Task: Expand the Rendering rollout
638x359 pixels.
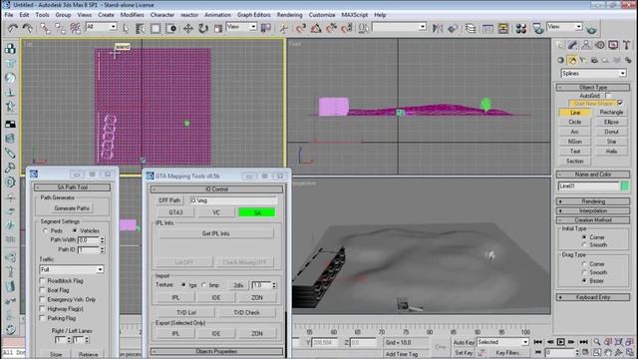Action: [593, 201]
